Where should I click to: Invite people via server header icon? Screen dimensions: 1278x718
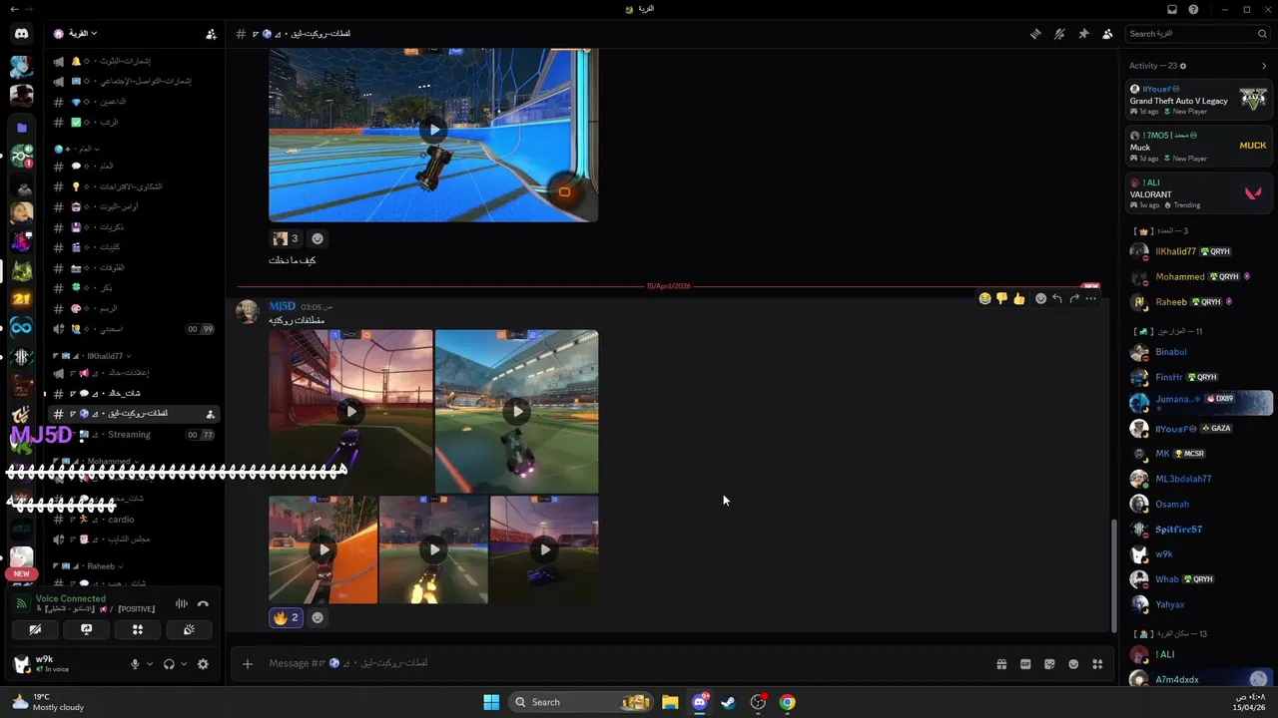211,34
